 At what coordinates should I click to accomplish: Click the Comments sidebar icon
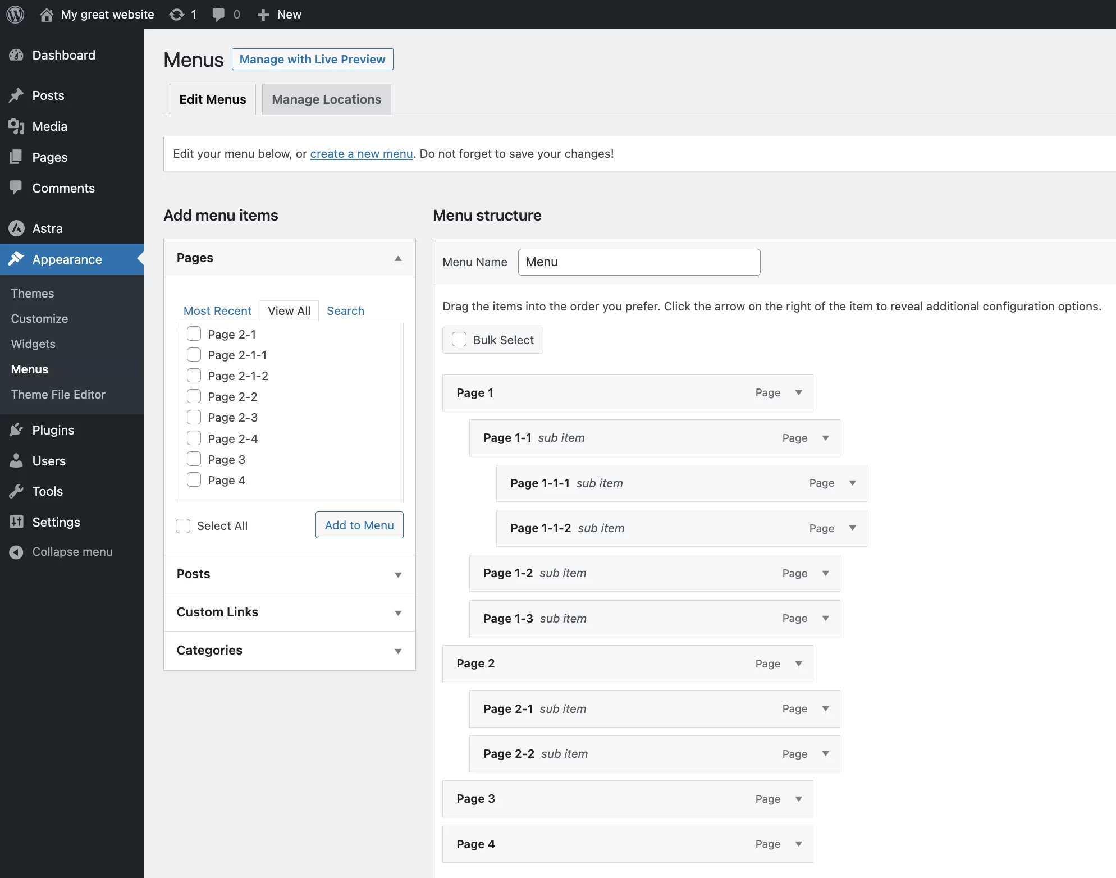coord(17,188)
